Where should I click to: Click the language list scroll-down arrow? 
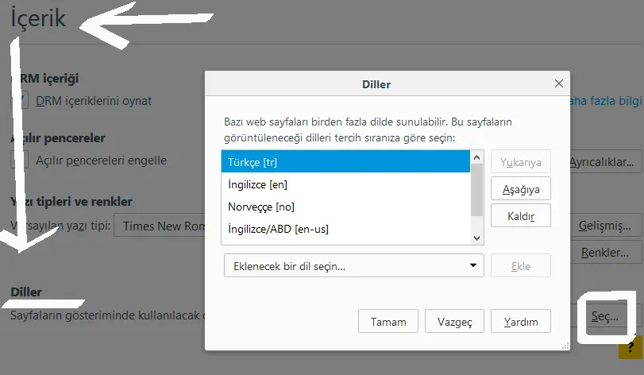click(x=476, y=238)
